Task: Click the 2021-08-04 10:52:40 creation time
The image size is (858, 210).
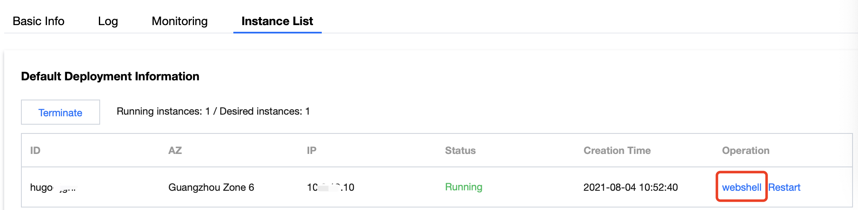Action: tap(630, 187)
